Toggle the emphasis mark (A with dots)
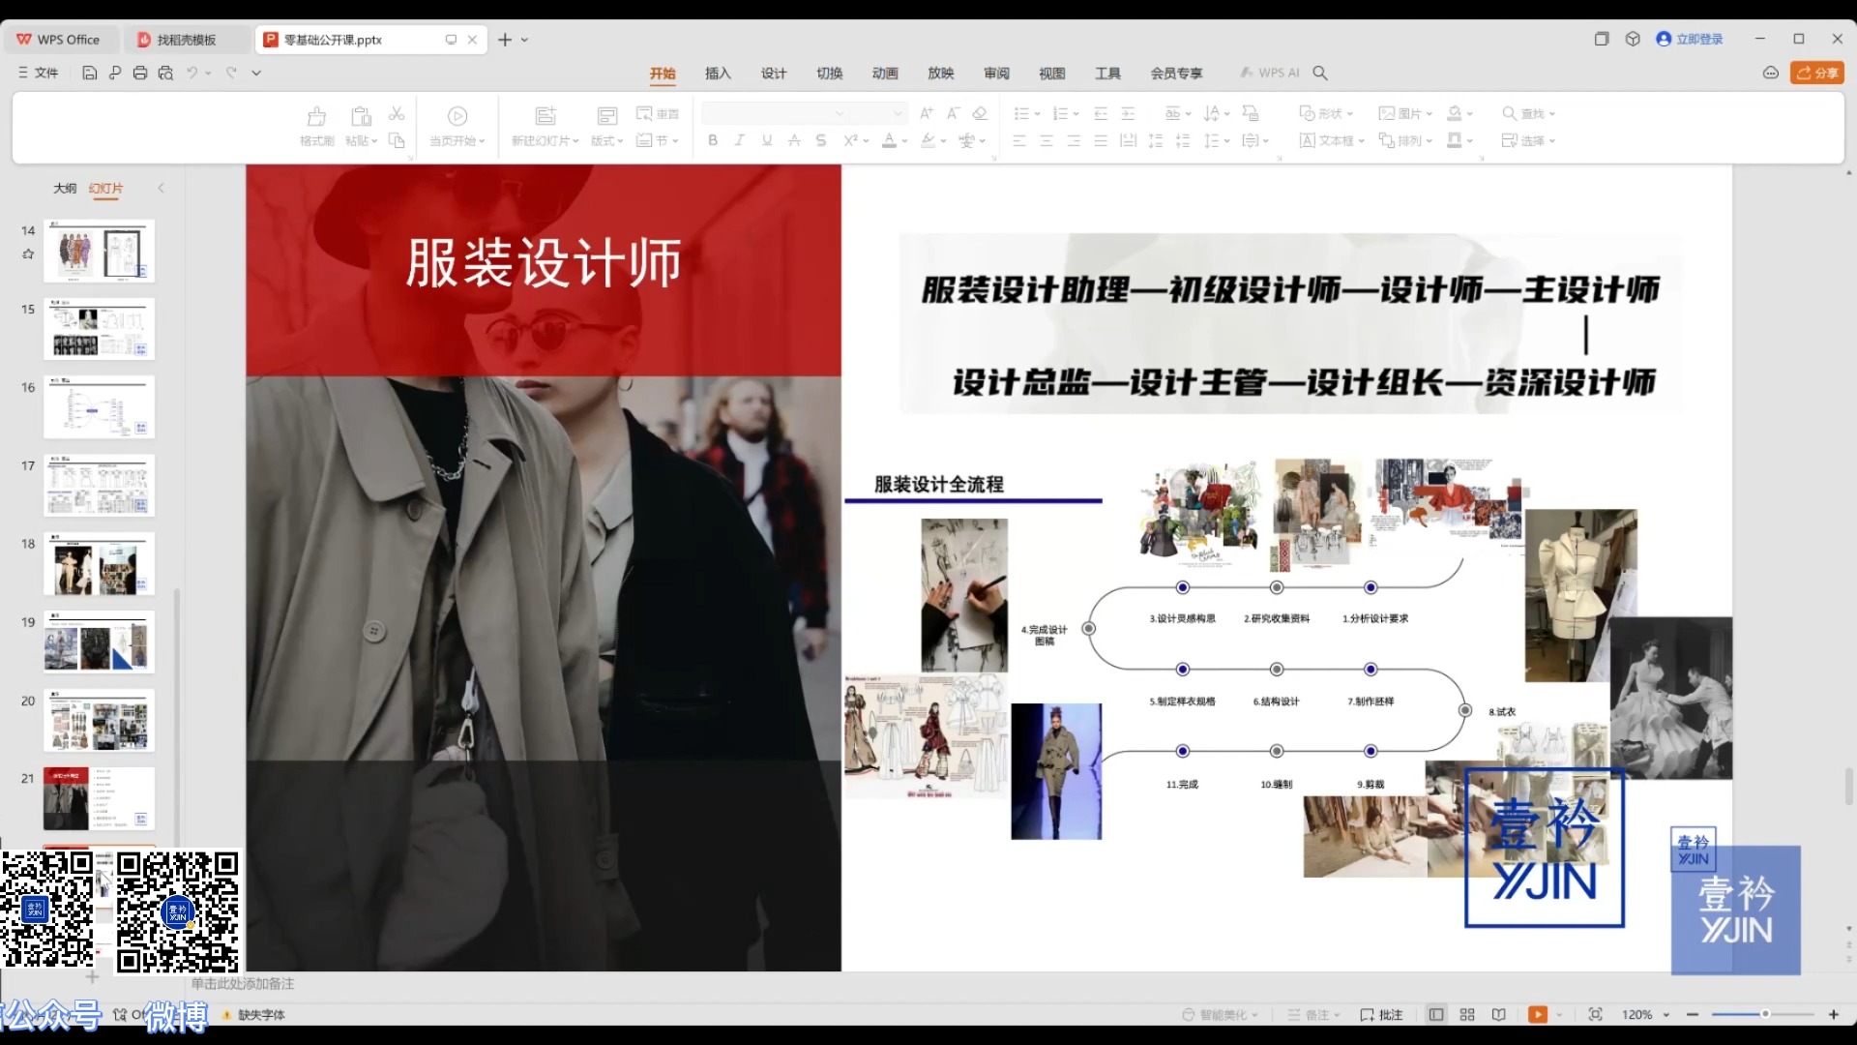 [794, 140]
